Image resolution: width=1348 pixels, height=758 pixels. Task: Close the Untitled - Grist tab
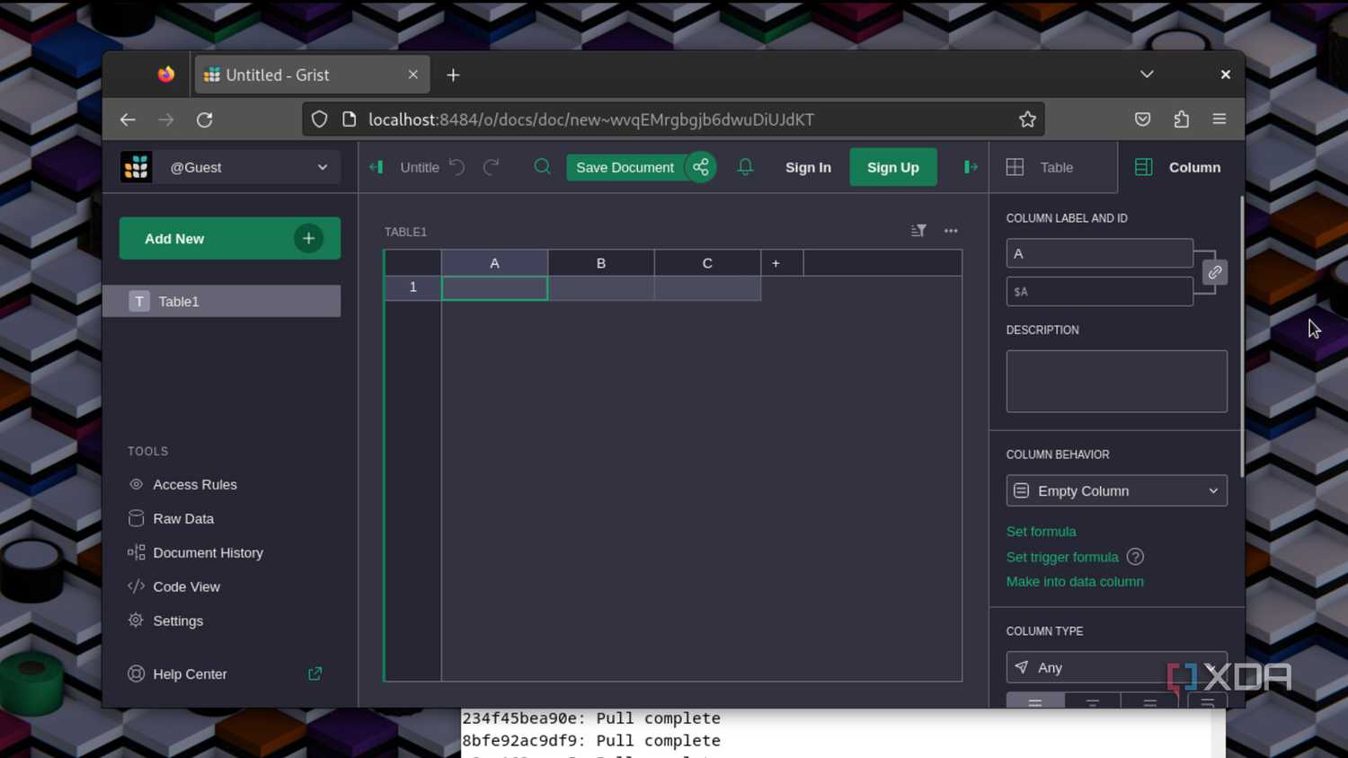412,75
